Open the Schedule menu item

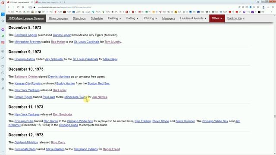point(97,18)
